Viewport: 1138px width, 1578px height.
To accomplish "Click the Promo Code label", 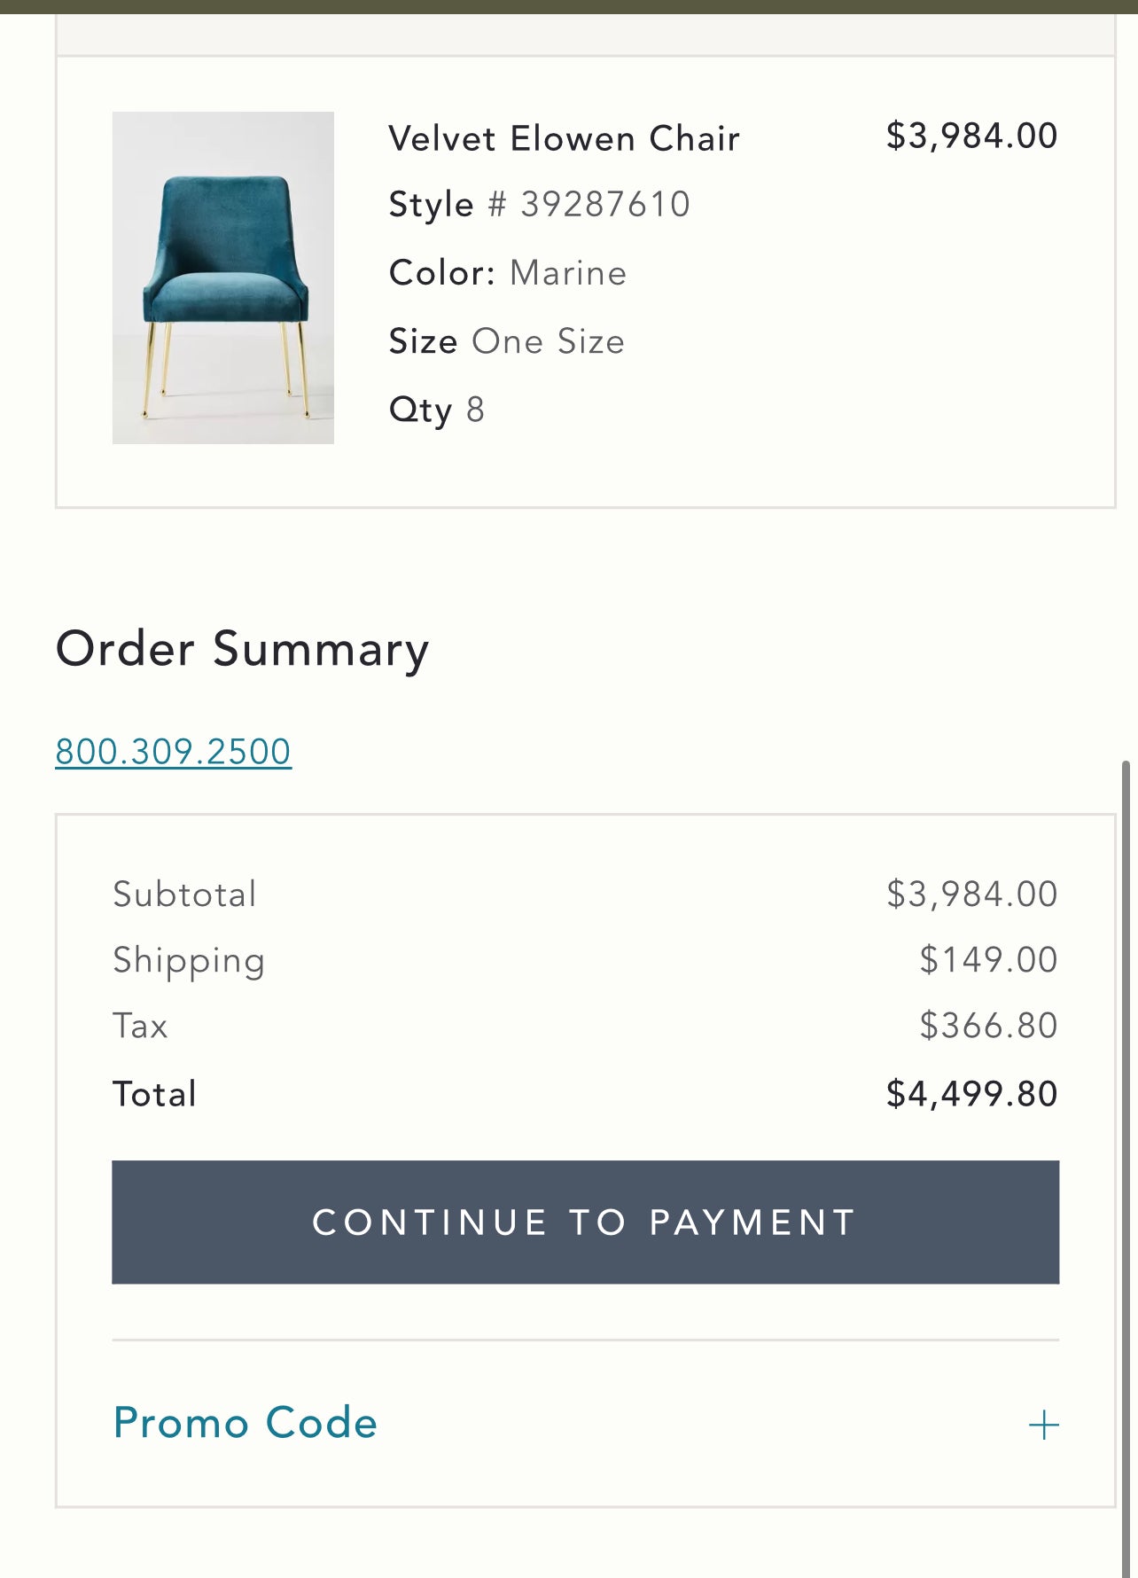I will coord(246,1423).
